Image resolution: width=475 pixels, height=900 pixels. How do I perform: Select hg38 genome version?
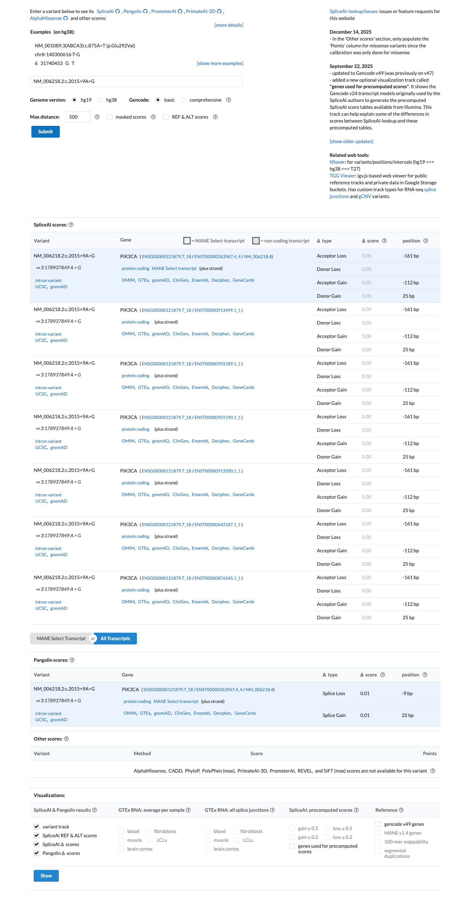[100, 100]
